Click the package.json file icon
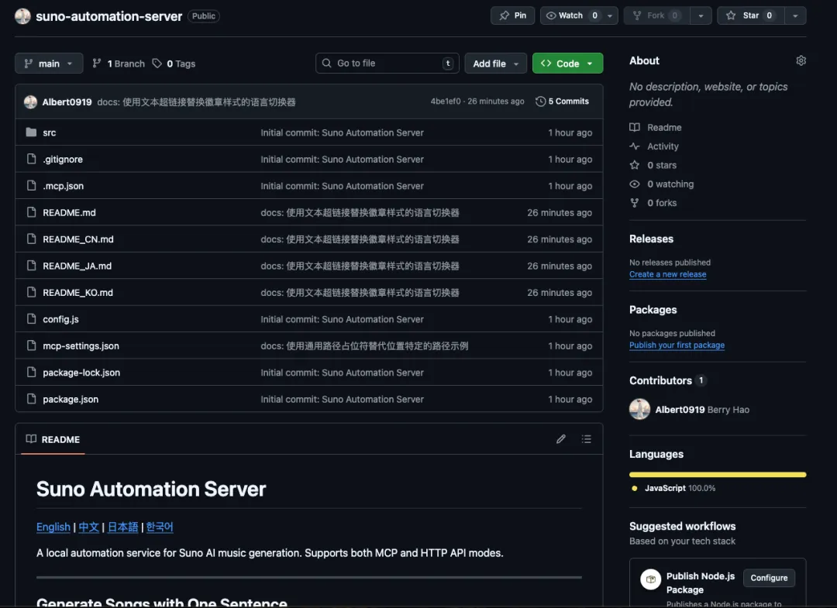The image size is (837, 608). (x=31, y=399)
